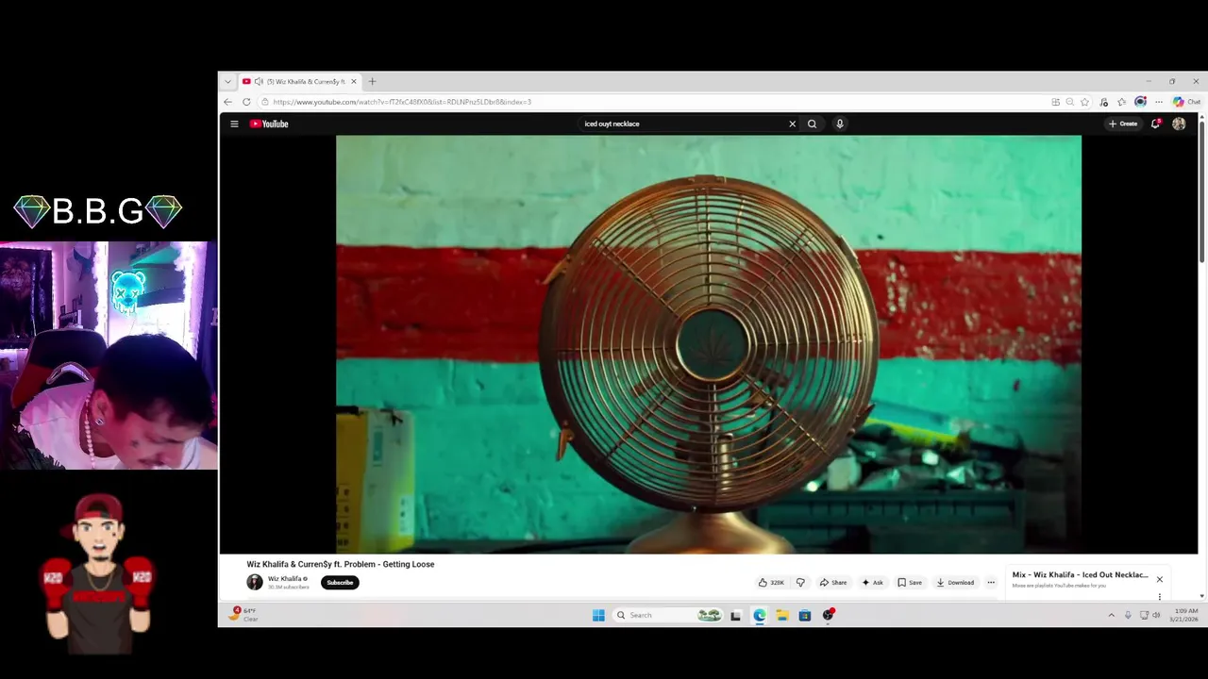The height and width of the screenshot is (679, 1208).
Task: Open the more actions ellipsis under video
Action: tap(991, 582)
